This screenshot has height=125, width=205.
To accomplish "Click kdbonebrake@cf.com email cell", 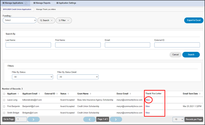I will (x=32, y=100).
